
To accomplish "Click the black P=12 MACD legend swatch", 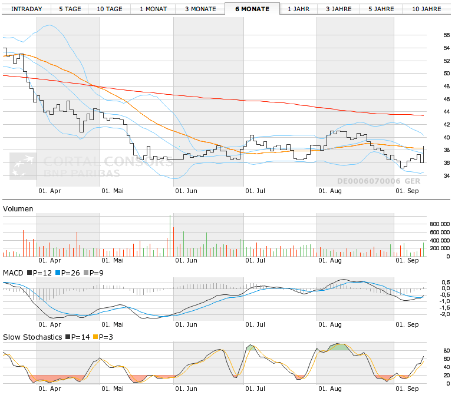I will (29, 273).
